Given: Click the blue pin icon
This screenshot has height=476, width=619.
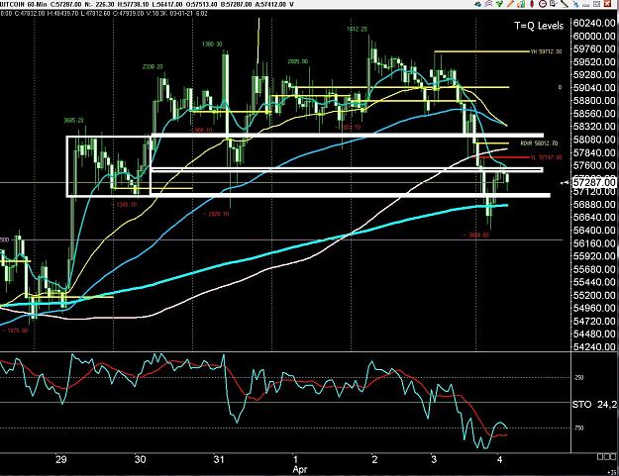Looking at the screenshot, I should (575, 4).
